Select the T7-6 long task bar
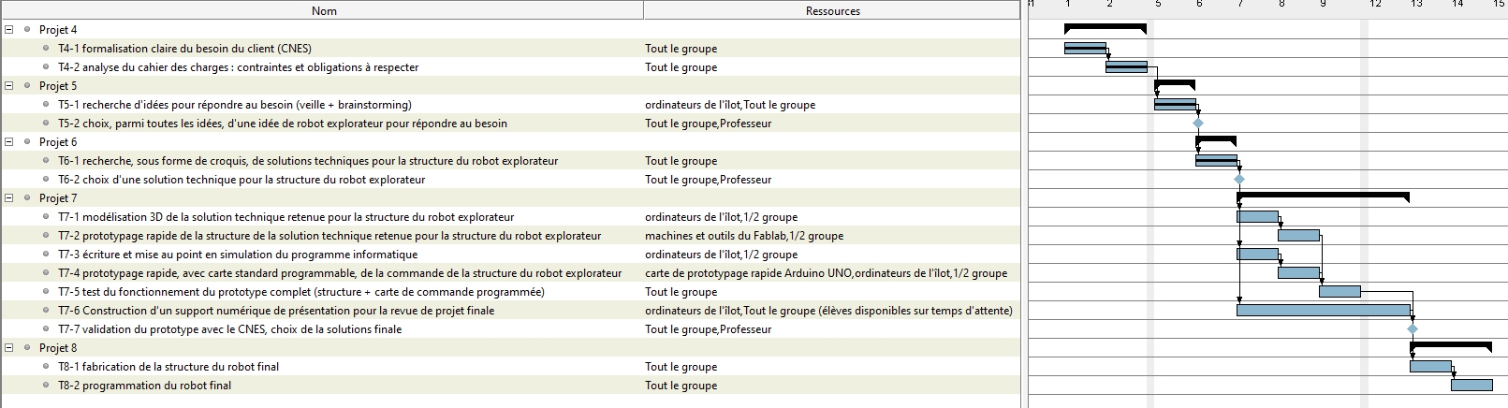Viewport: 1508px width, 408px height. point(1323,310)
